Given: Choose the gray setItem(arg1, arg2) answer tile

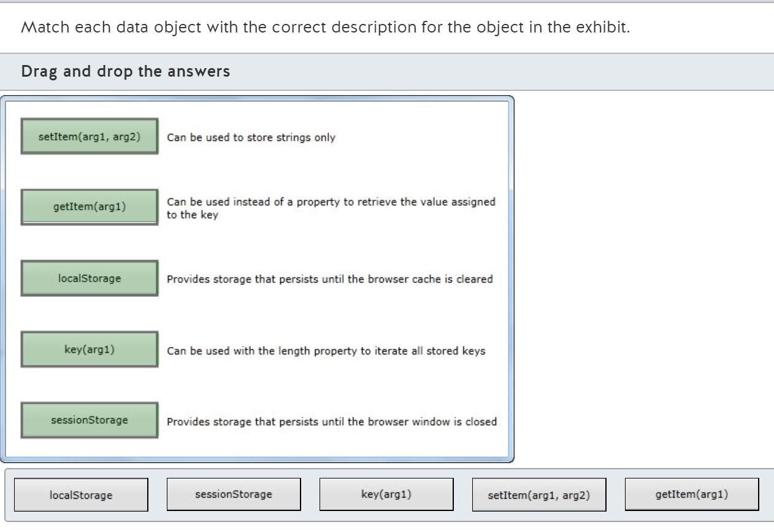Looking at the screenshot, I should click(x=538, y=495).
